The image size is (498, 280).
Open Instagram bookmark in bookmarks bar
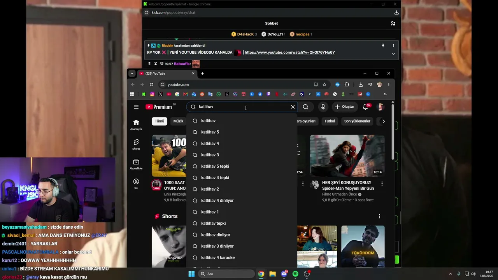[x=152, y=94]
